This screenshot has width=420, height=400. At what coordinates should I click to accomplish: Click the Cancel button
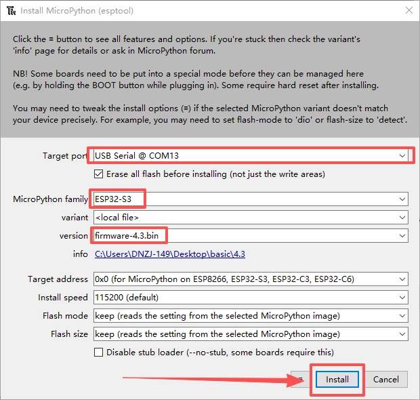coord(385,380)
